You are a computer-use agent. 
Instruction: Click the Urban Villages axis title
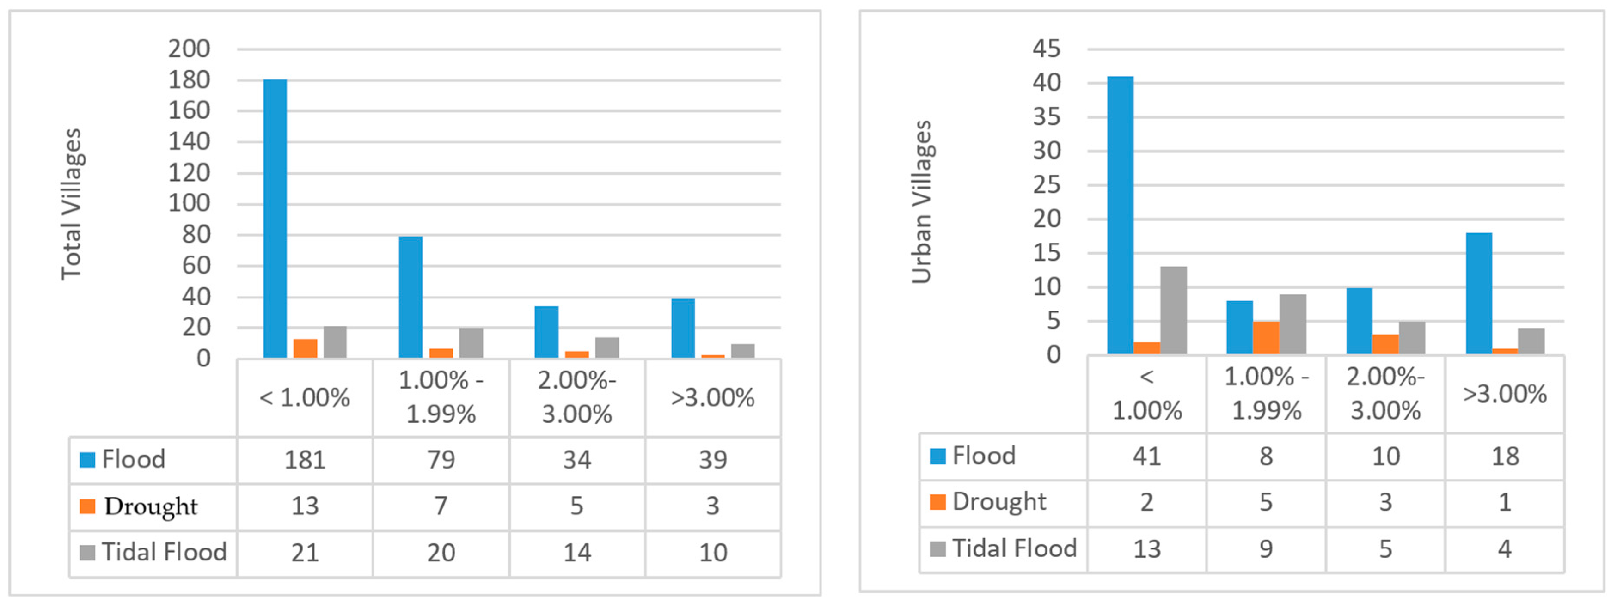[921, 202]
